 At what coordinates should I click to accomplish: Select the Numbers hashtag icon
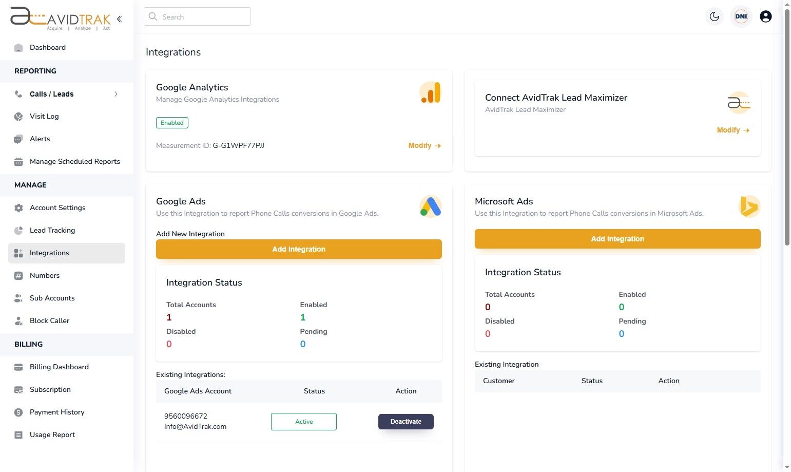[19, 275]
